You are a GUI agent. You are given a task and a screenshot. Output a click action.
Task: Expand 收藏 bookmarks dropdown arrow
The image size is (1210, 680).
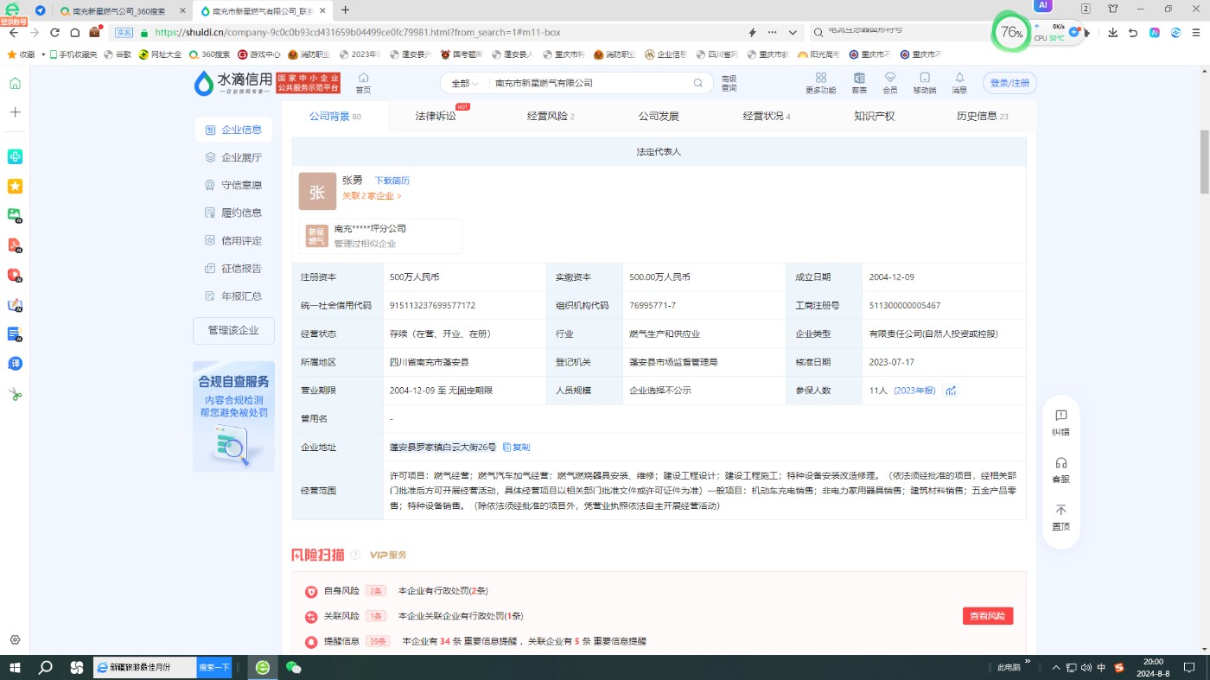coord(43,54)
